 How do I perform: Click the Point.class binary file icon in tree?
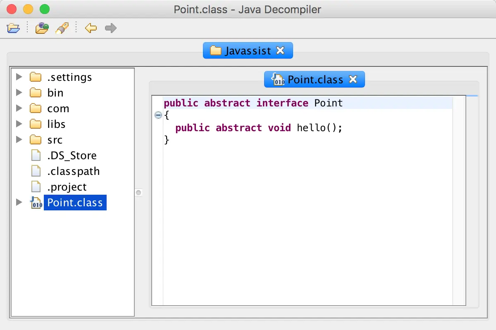pyautogui.click(x=36, y=203)
